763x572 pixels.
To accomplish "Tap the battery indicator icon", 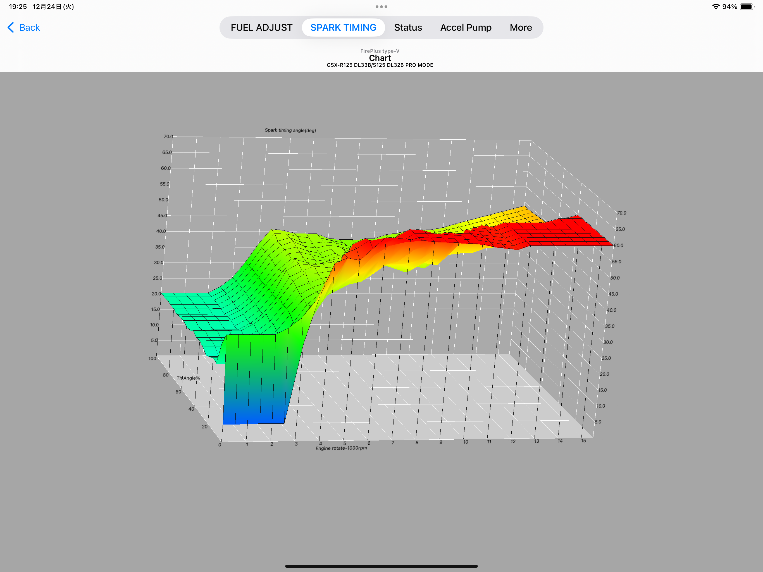I will tap(747, 6).
